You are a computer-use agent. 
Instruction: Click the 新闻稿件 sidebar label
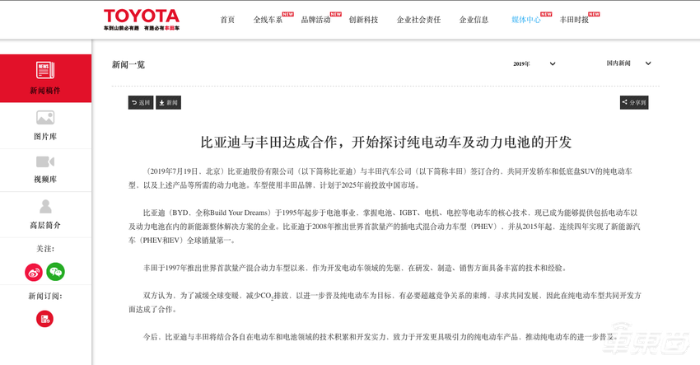pyautogui.click(x=45, y=91)
